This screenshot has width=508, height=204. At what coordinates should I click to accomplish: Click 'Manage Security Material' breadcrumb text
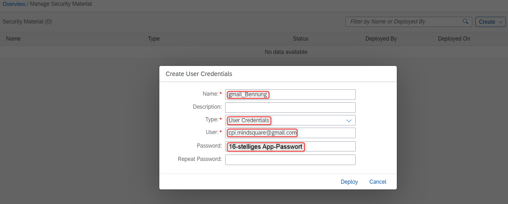61,4
